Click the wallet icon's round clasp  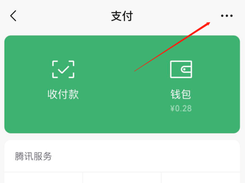point(185,69)
